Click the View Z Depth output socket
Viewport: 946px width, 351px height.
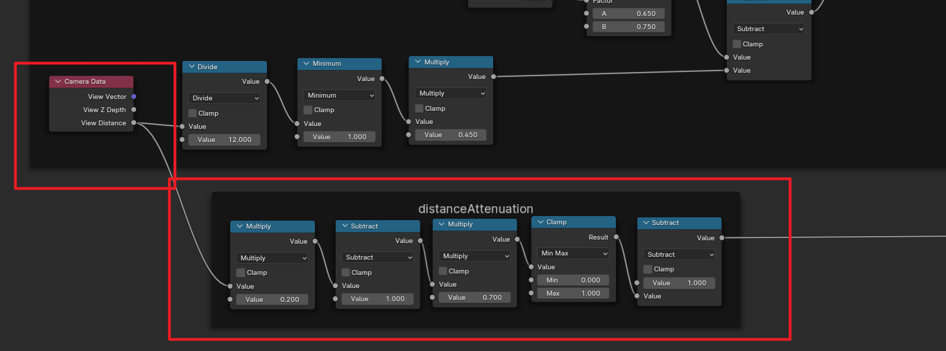pyautogui.click(x=134, y=110)
